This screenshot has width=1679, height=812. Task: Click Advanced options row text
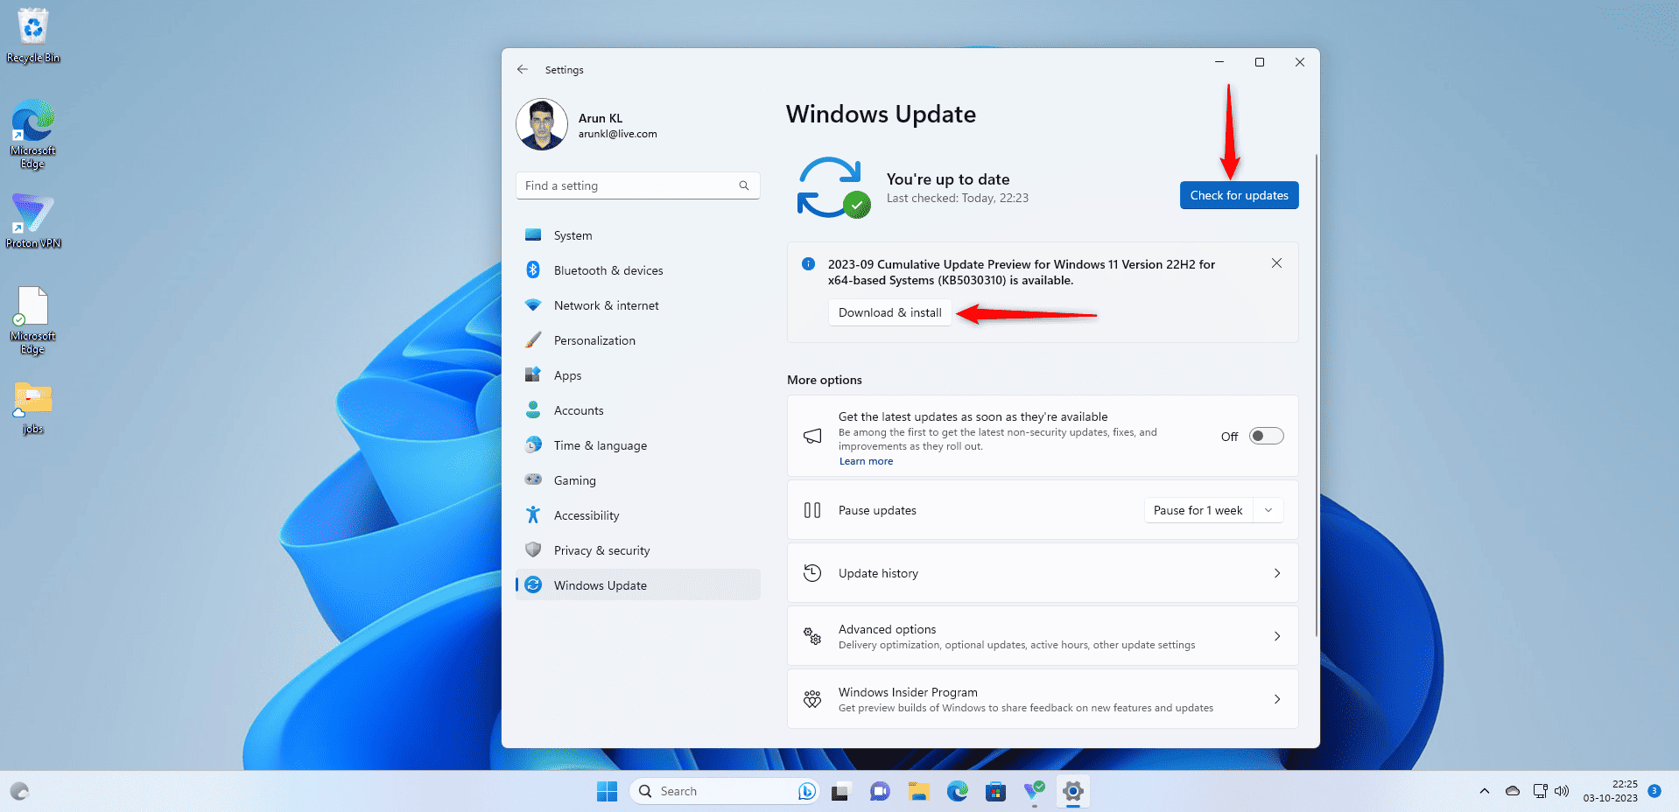tap(887, 629)
